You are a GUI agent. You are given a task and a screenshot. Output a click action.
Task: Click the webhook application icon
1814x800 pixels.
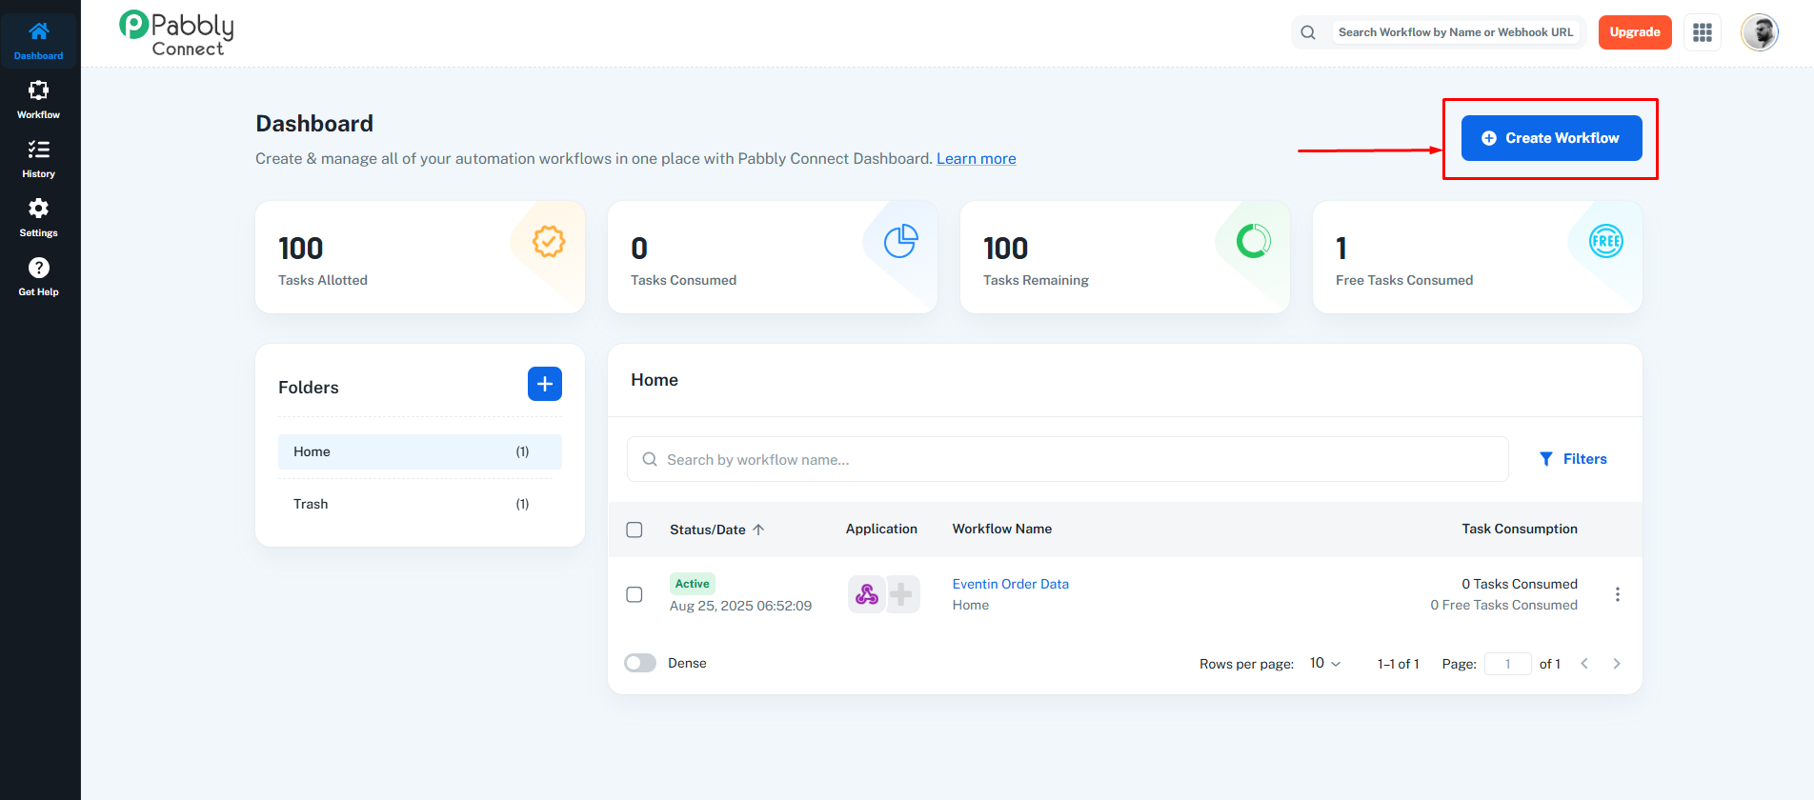[867, 594]
